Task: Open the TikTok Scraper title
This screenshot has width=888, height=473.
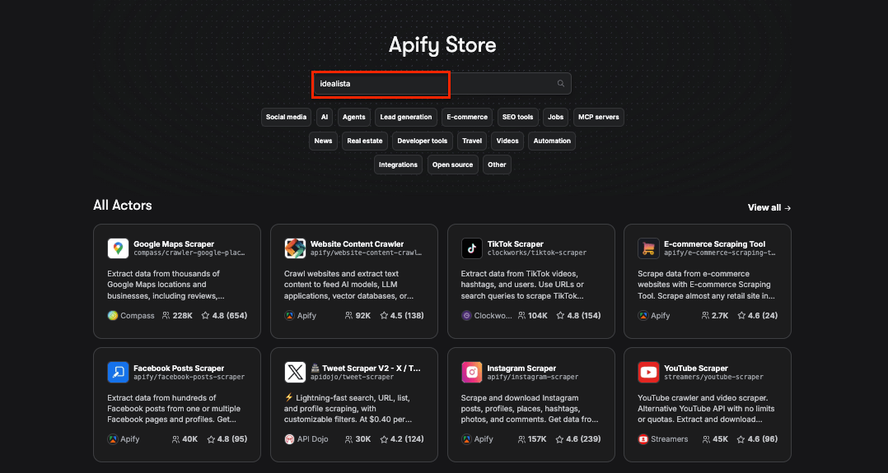Action: 516,243
